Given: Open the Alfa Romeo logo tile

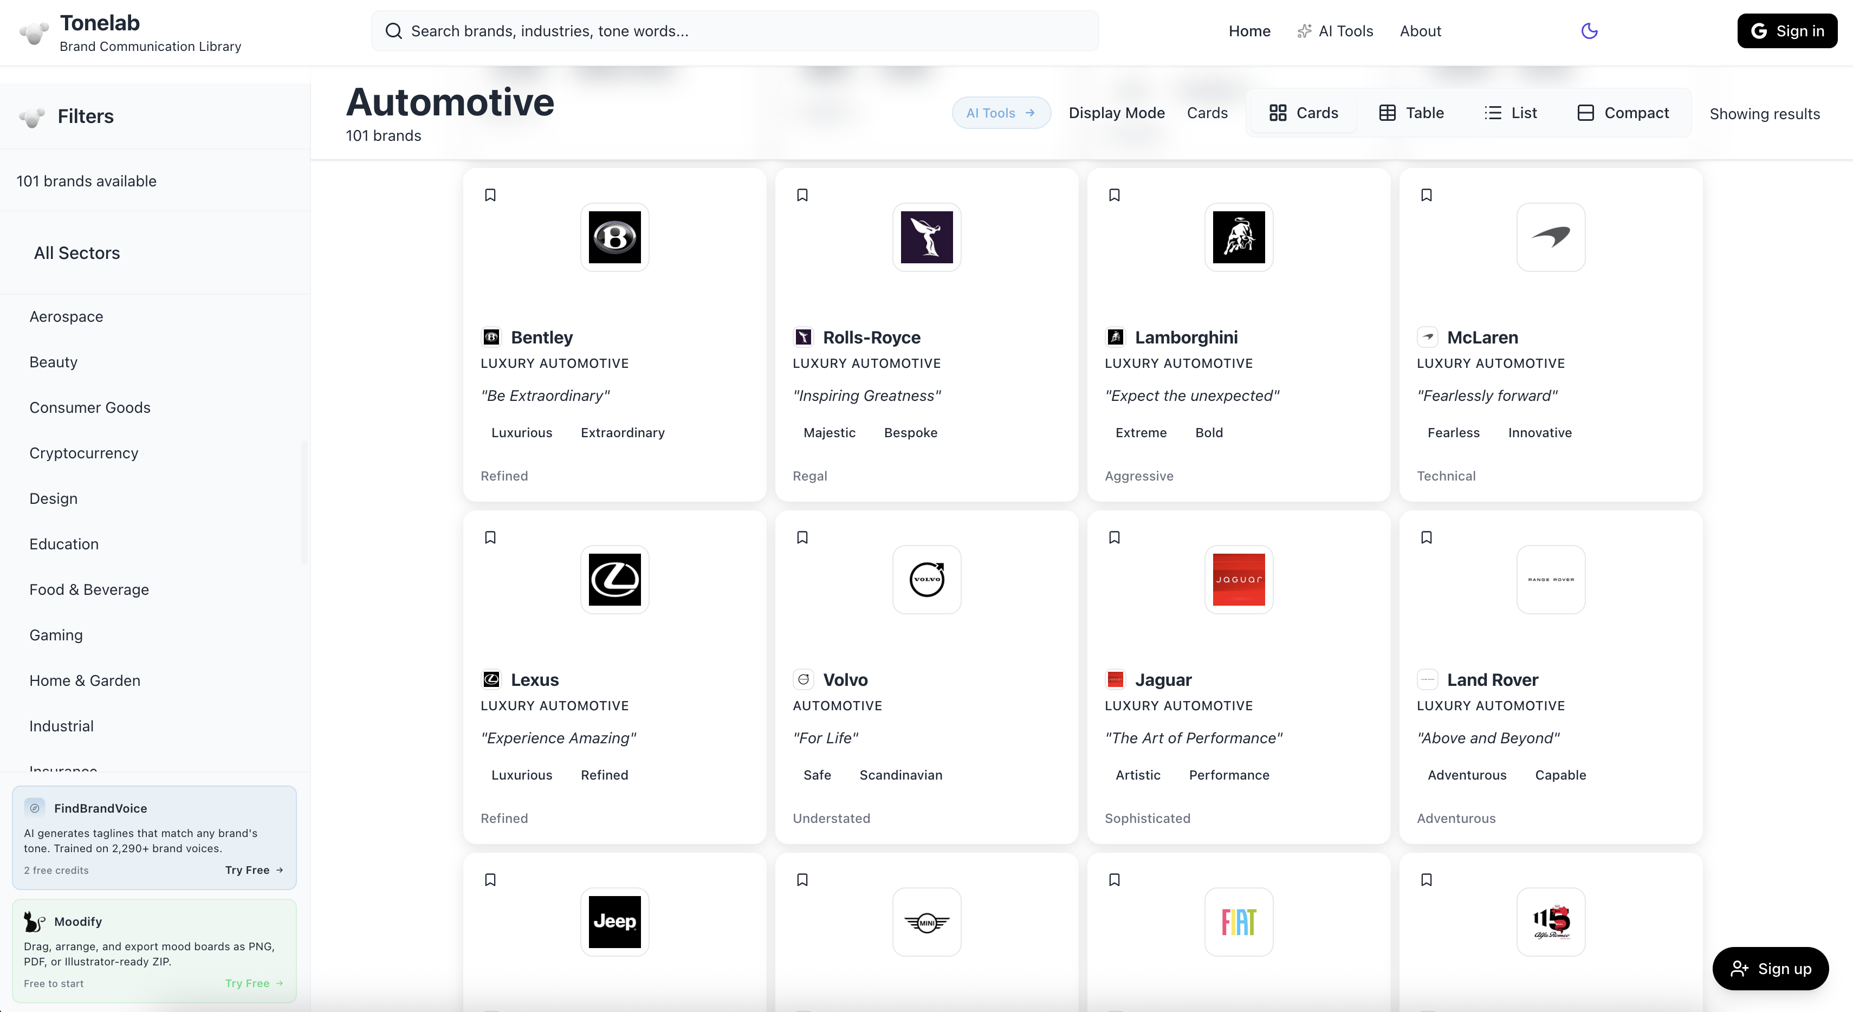Looking at the screenshot, I should pyautogui.click(x=1552, y=922).
